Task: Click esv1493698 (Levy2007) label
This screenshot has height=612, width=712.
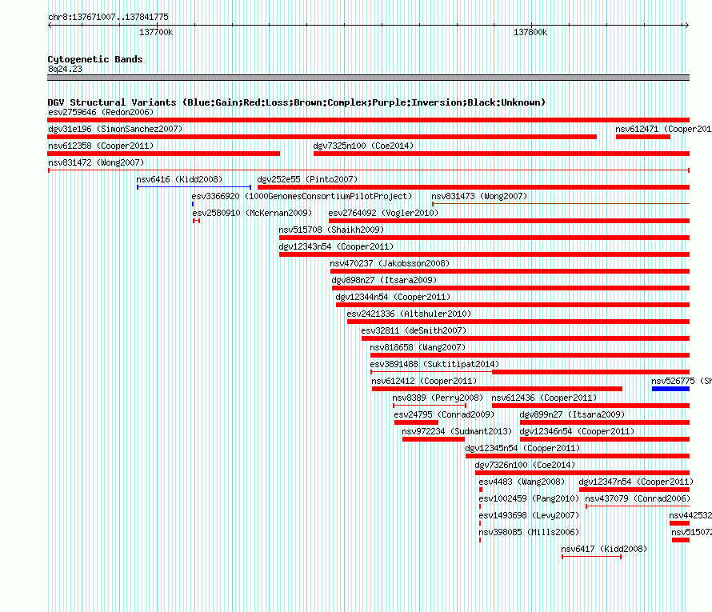Action: pos(529,515)
